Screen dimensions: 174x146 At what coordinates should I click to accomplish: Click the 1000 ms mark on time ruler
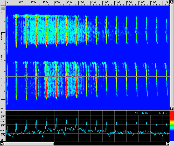tap(2, 37)
